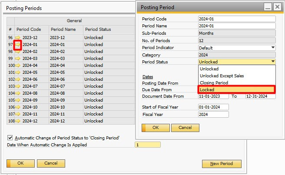Viewport: 285px width, 175px height.
Task: Open details arrow for period 2024-06
Action: 18,79
